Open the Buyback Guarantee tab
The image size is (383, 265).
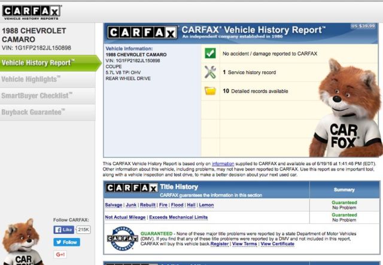pyautogui.click(x=48, y=112)
